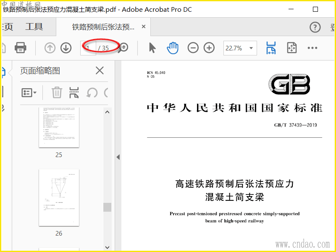Click the 中华人民共和国国家标准 heading
This screenshot has height=252, width=336.
(235, 108)
